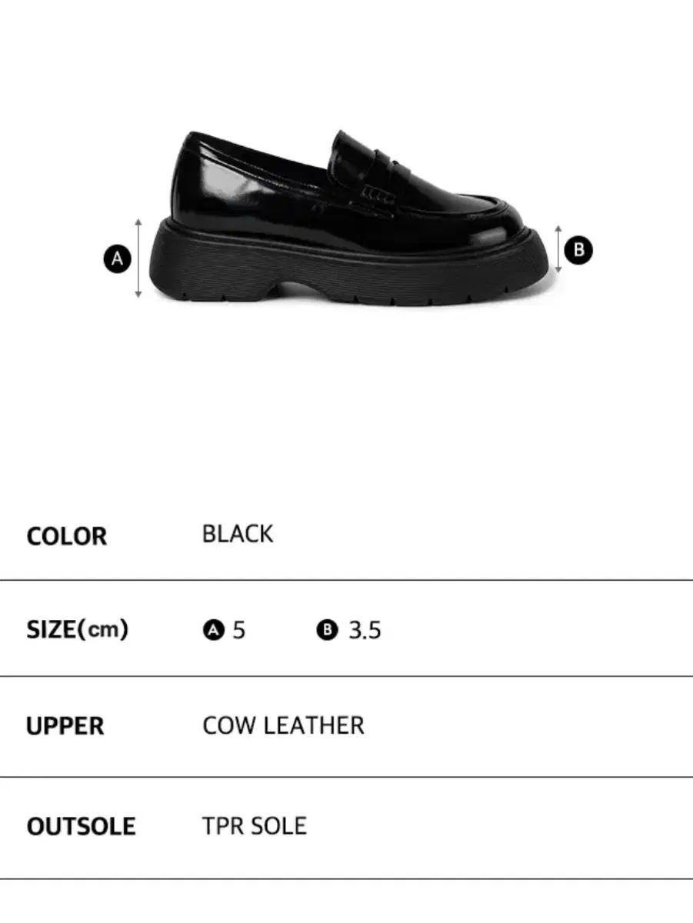This screenshot has width=693, height=923.
Task: Click the black loafer product image
Action: [x=351, y=217]
